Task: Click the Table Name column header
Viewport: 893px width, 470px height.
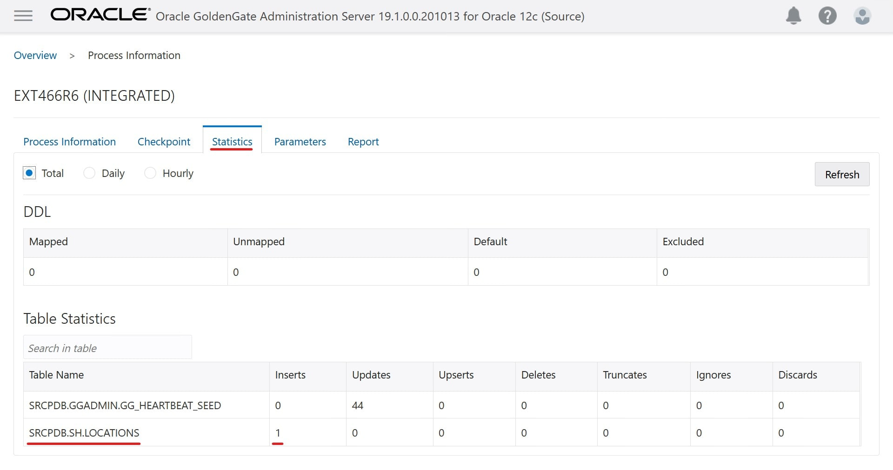Action: point(56,375)
